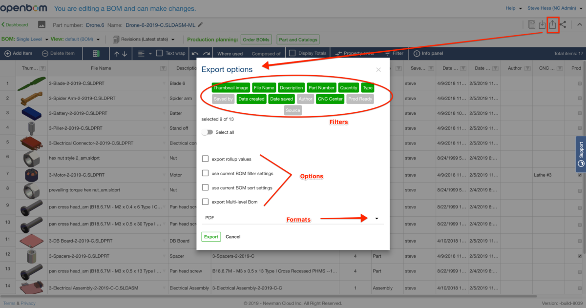The image size is (586, 308).
Task: Toggle the Display Totals checkbox
Action: click(292, 53)
